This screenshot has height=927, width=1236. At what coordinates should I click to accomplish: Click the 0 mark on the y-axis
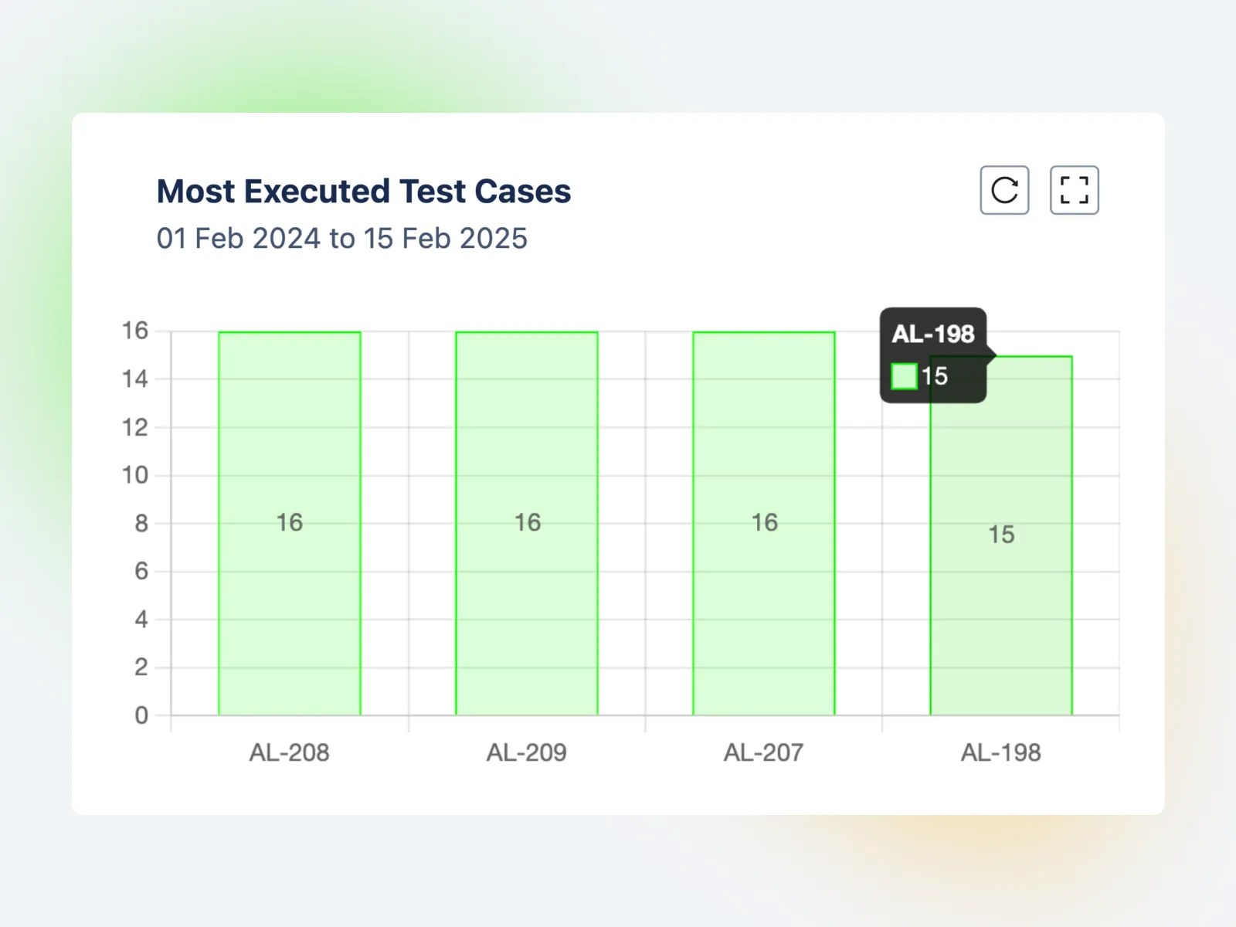tap(142, 715)
